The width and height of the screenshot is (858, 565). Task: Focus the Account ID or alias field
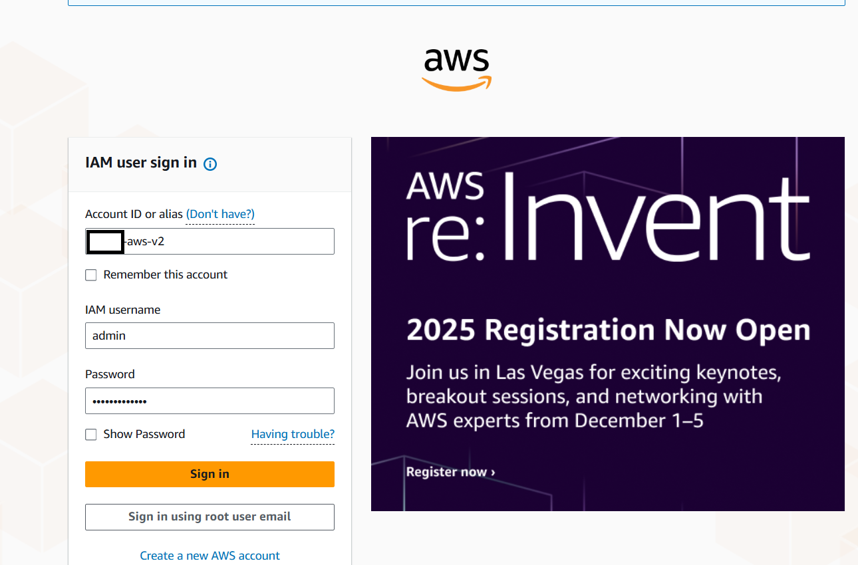(210, 241)
